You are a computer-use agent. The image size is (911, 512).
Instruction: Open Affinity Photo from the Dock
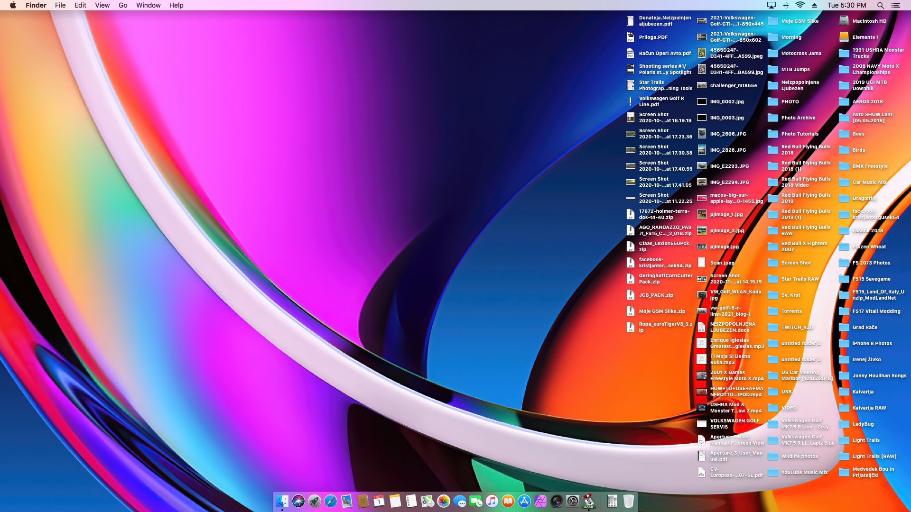(x=540, y=501)
